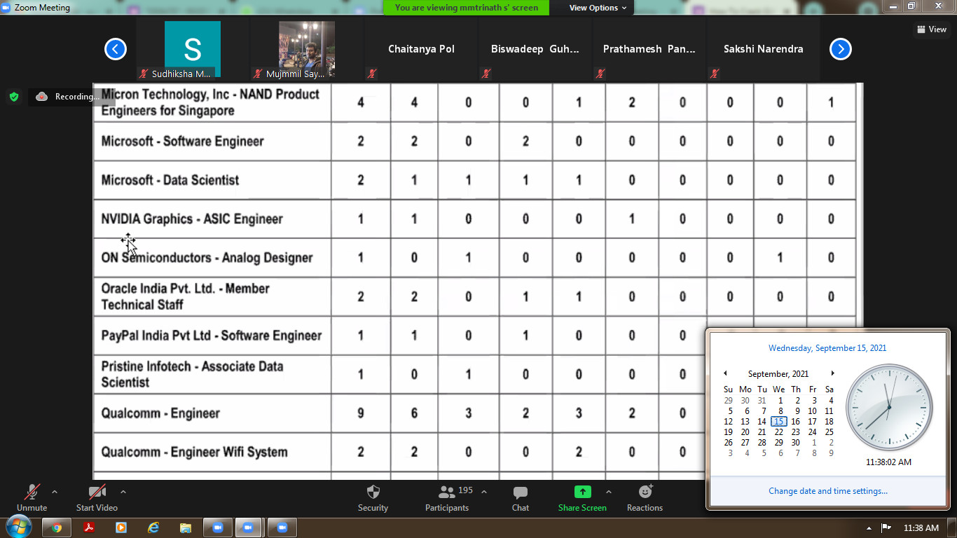957x538 pixels.
Task: Open the Participants panel
Action: 446,492
